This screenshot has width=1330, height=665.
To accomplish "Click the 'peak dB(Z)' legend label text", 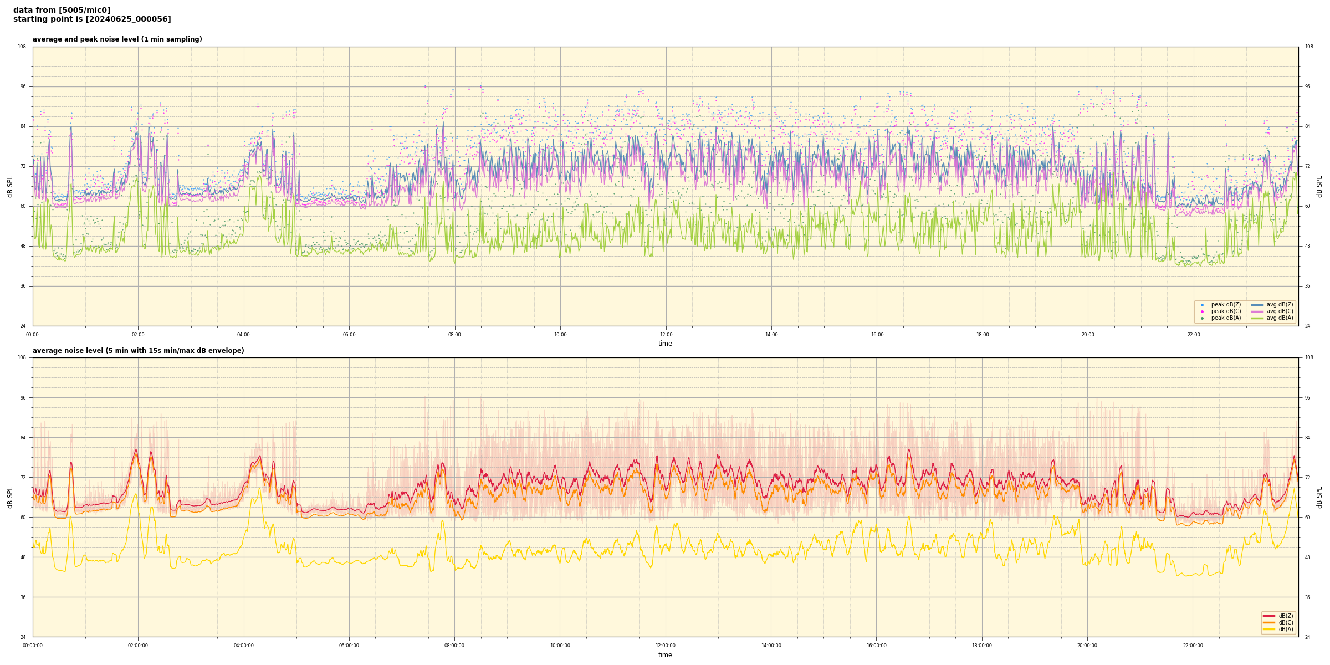I will tap(1226, 305).
